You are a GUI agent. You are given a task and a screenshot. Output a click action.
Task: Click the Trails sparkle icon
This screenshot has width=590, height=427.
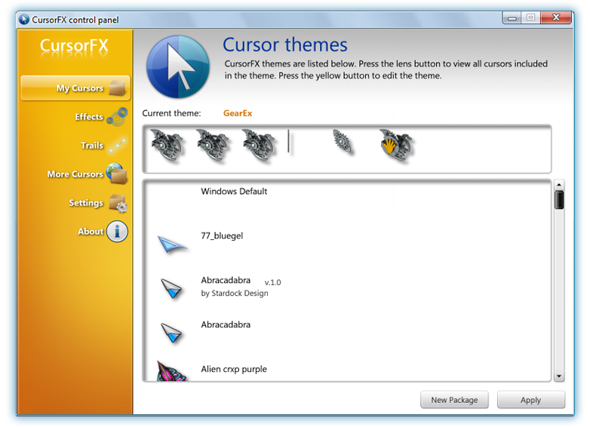[118, 146]
